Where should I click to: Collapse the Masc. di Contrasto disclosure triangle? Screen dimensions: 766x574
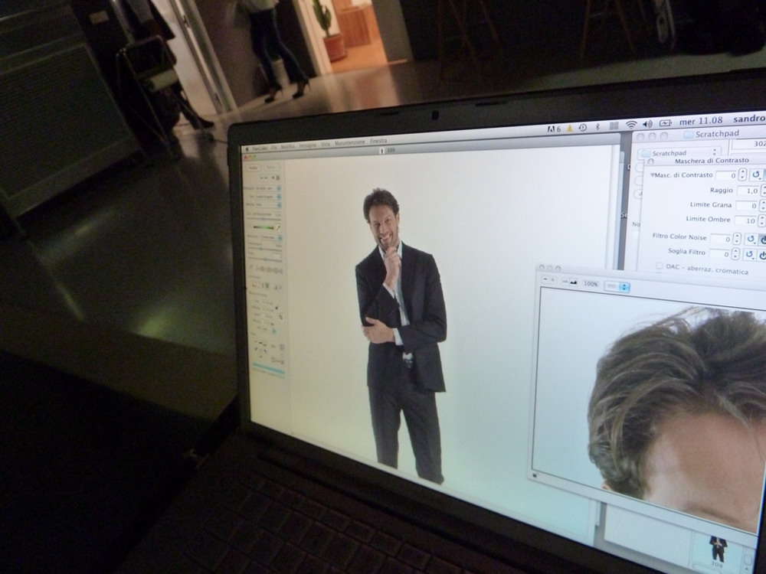[652, 174]
